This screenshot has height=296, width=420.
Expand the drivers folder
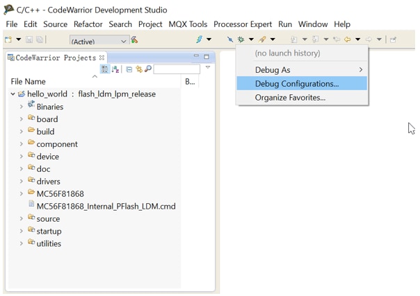22,182
